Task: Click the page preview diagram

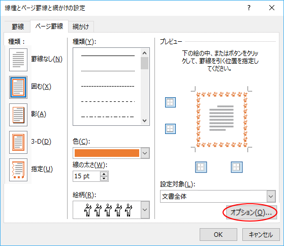Action: (x=222, y=120)
